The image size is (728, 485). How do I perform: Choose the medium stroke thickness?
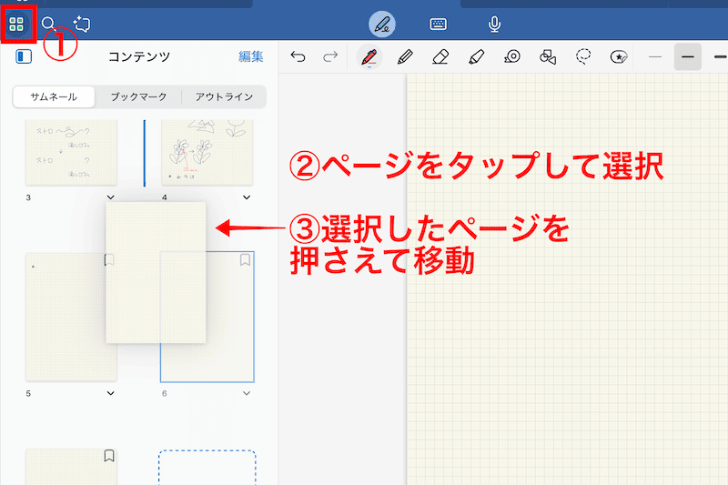688,57
